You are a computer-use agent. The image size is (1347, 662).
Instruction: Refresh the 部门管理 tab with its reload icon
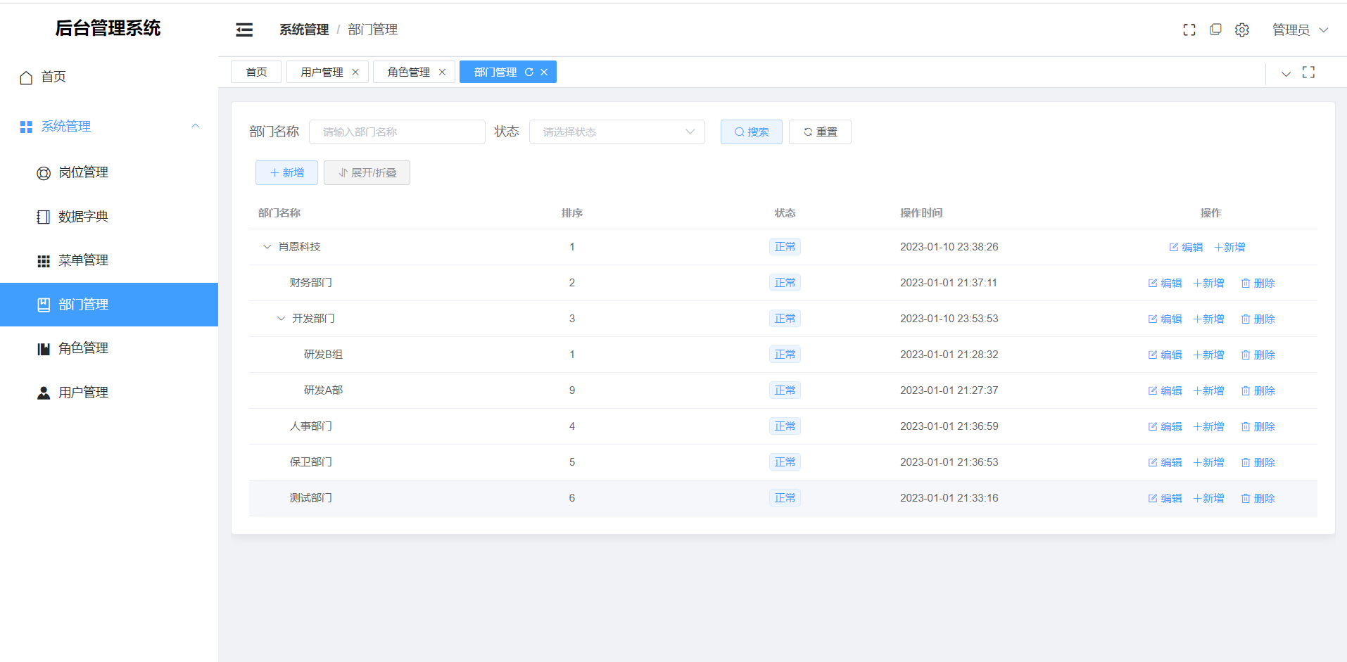(x=529, y=72)
